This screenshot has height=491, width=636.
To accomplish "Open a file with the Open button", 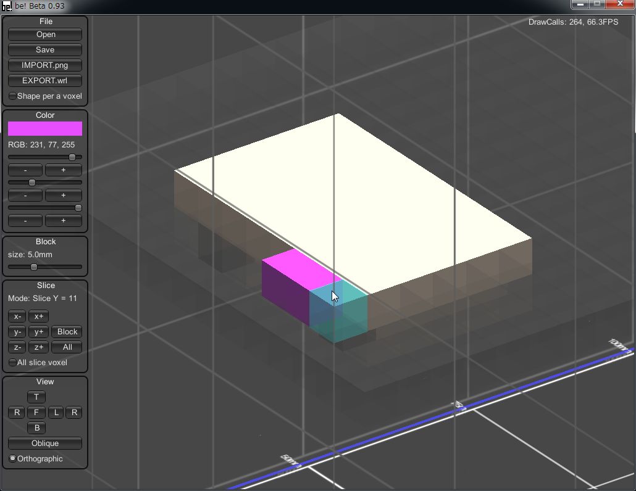I will coord(45,35).
